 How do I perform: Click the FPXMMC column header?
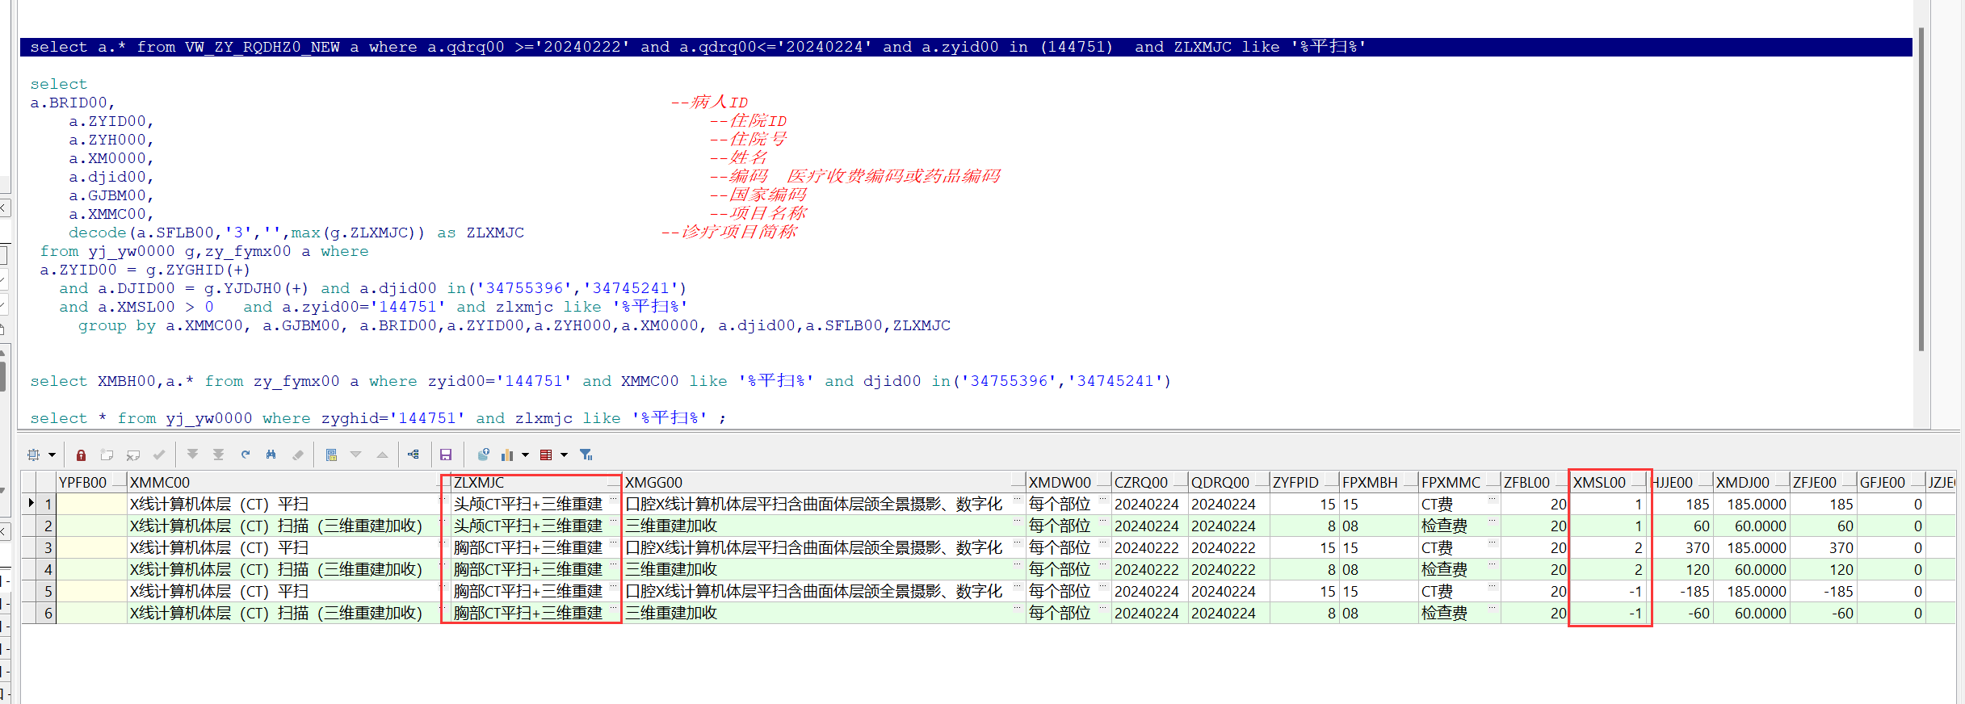pyautogui.click(x=1459, y=482)
